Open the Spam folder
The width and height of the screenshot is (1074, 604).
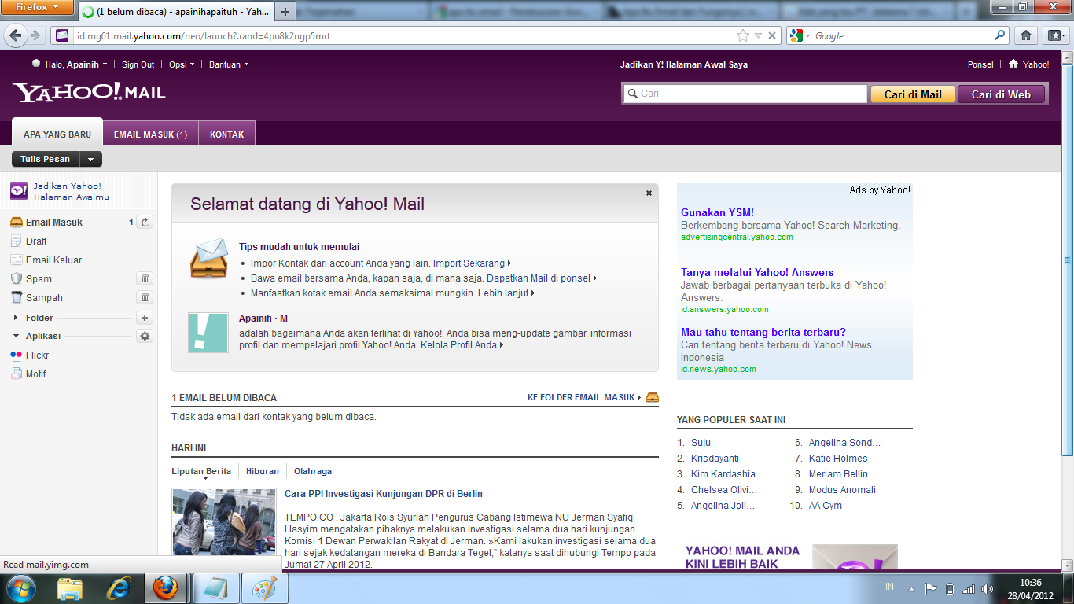pos(39,279)
